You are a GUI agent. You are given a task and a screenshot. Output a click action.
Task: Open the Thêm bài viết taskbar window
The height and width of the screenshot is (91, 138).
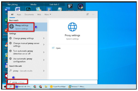pyautogui.click(x=23, y=87)
